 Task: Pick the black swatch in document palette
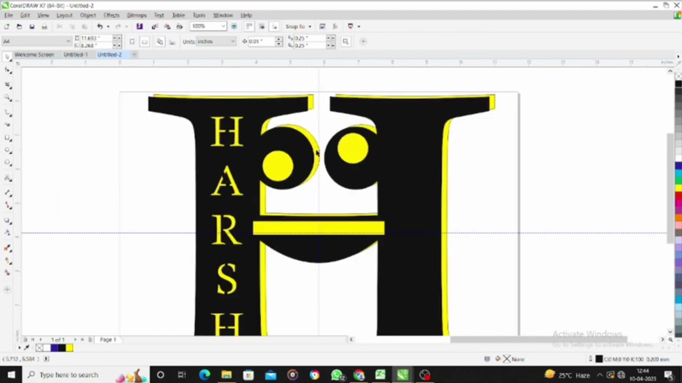[62, 348]
